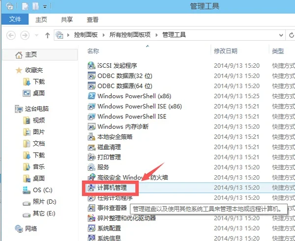Viewport: 295px width, 241px height.
Task: Click the 计算机管理 icon
Action: pyautogui.click(x=91, y=187)
